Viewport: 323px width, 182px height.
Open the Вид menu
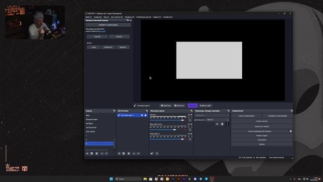pyautogui.click(x=106, y=17)
